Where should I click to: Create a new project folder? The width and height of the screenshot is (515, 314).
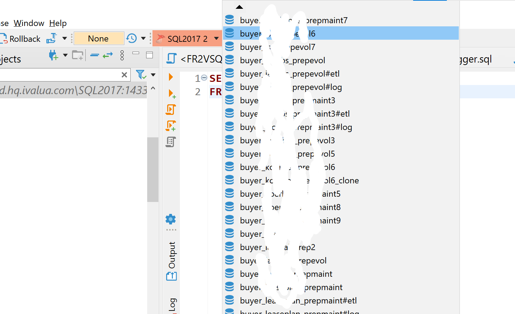click(78, 55)
